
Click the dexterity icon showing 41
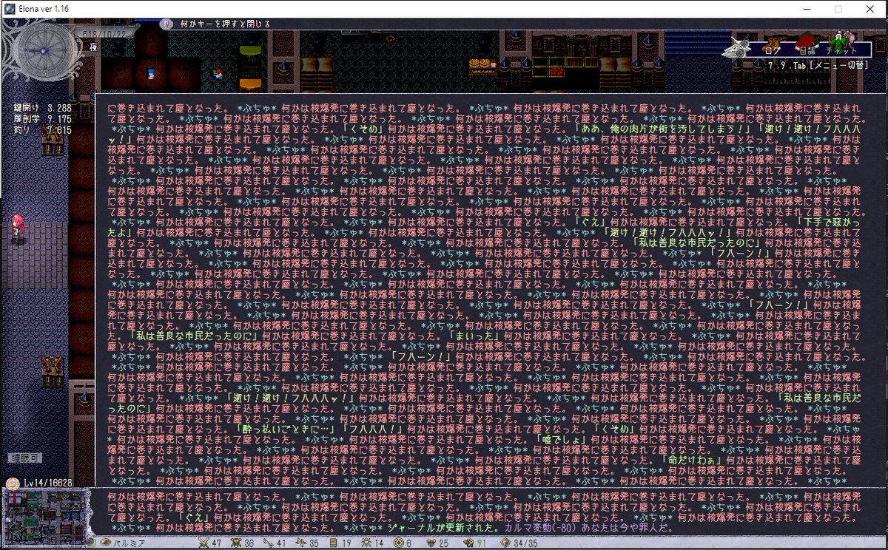267,543
